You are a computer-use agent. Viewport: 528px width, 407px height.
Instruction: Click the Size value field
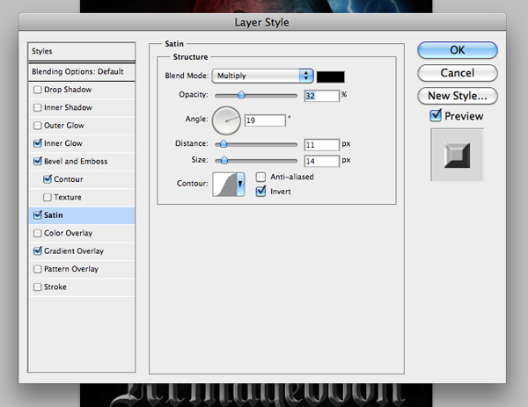(x=321, y=161)
